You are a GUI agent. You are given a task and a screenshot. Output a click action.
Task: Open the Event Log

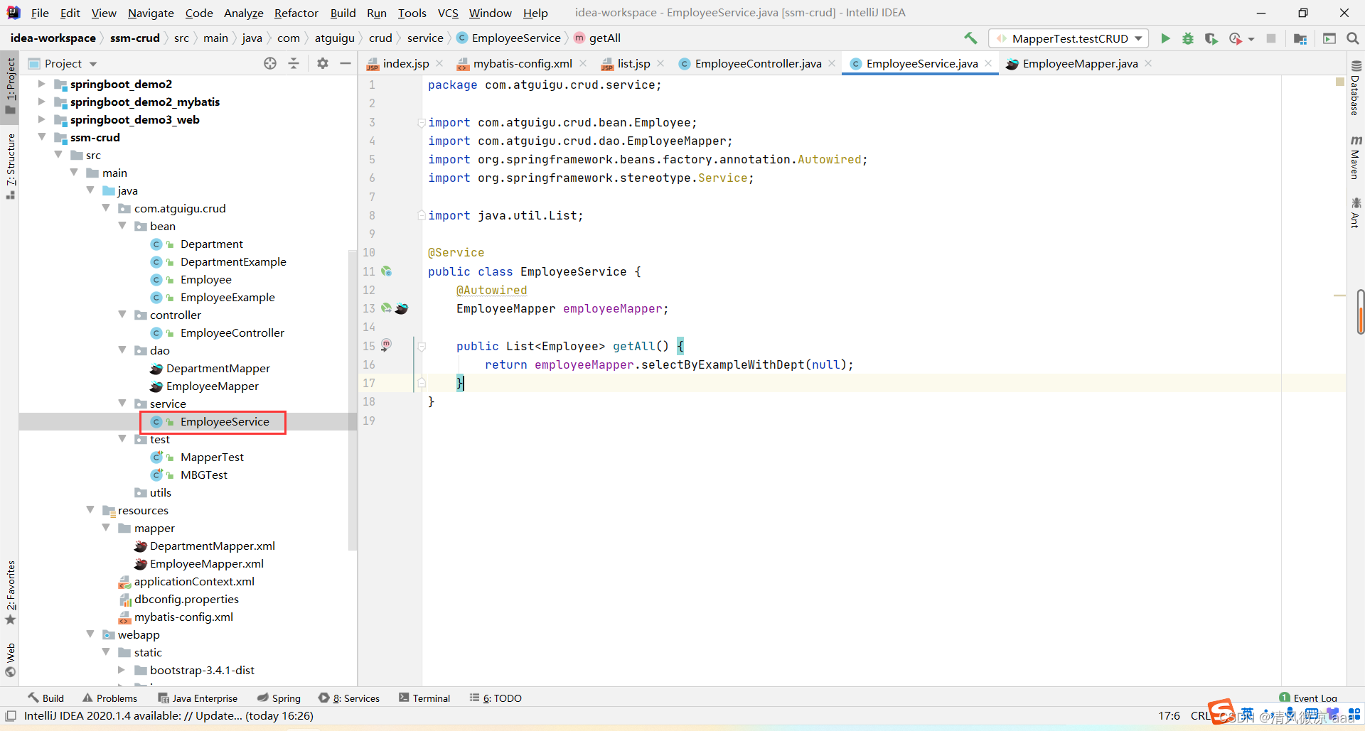click(1308, 698)
